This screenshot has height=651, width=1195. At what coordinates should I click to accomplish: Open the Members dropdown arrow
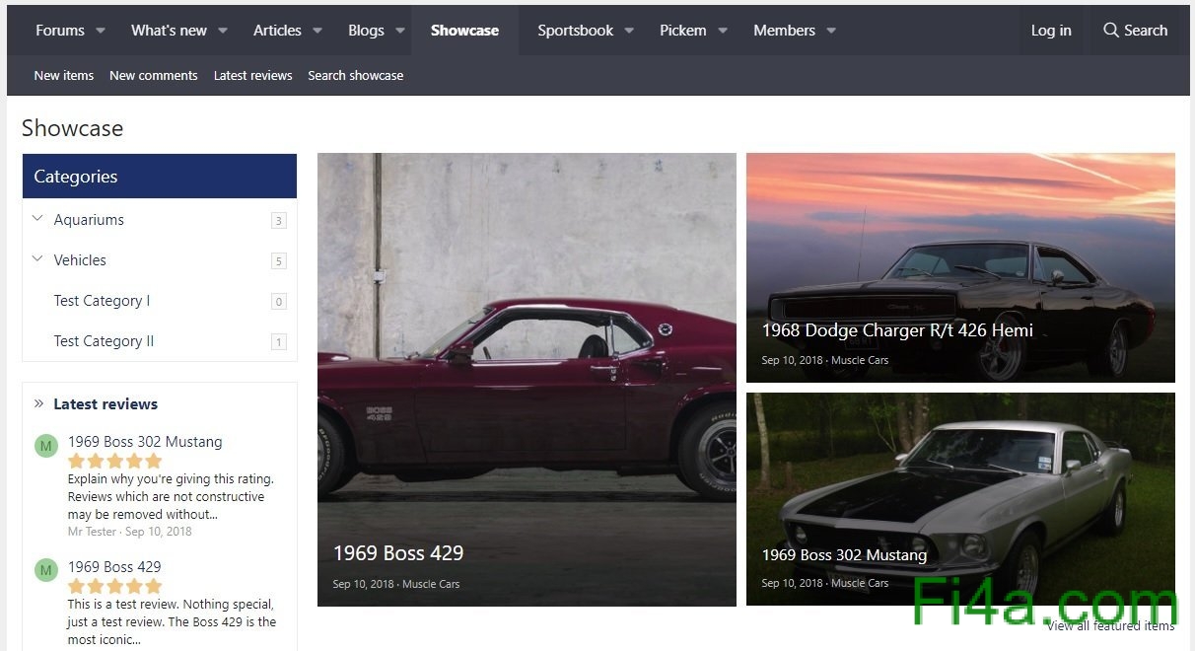click(x=831, y=31)
